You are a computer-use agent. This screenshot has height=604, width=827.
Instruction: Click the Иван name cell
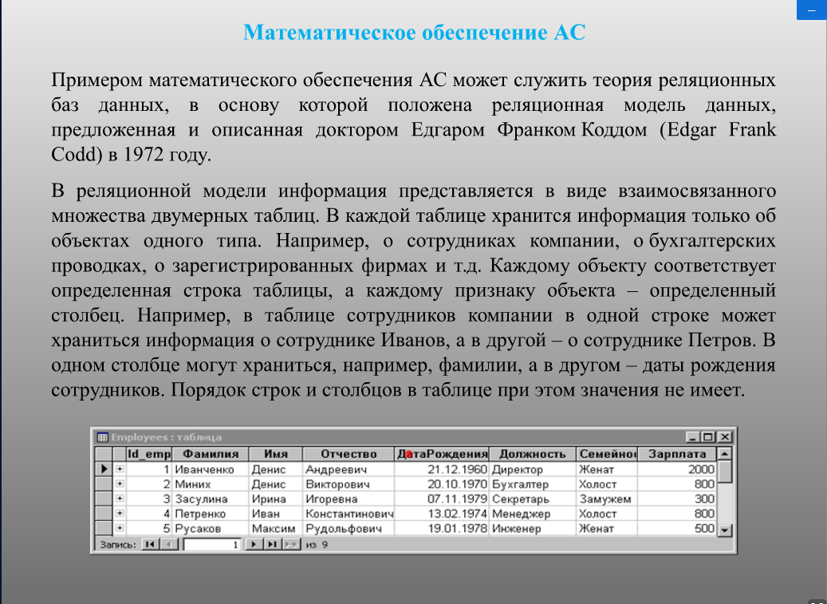pyautogui.click(x=276, y=513)
